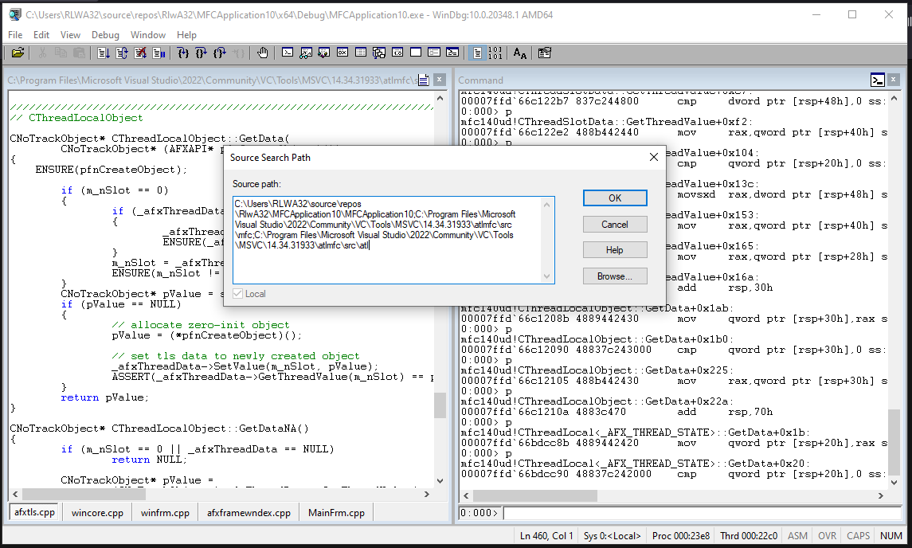Viewport: 912px width, 548px height.
Task: Open the Window menu
Action: point(148,35)
